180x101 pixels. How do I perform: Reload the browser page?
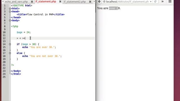tap(155, 2)
